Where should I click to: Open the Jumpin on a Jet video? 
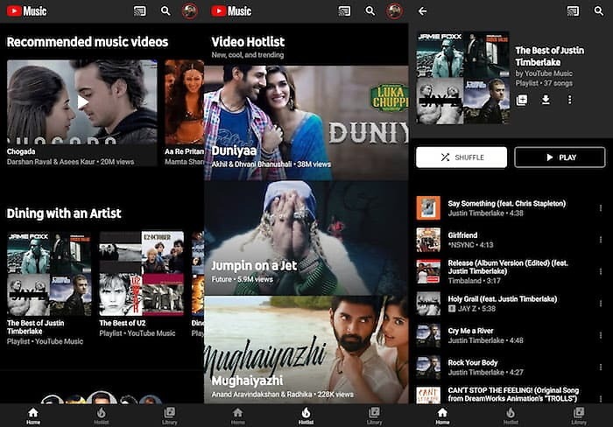306,238
